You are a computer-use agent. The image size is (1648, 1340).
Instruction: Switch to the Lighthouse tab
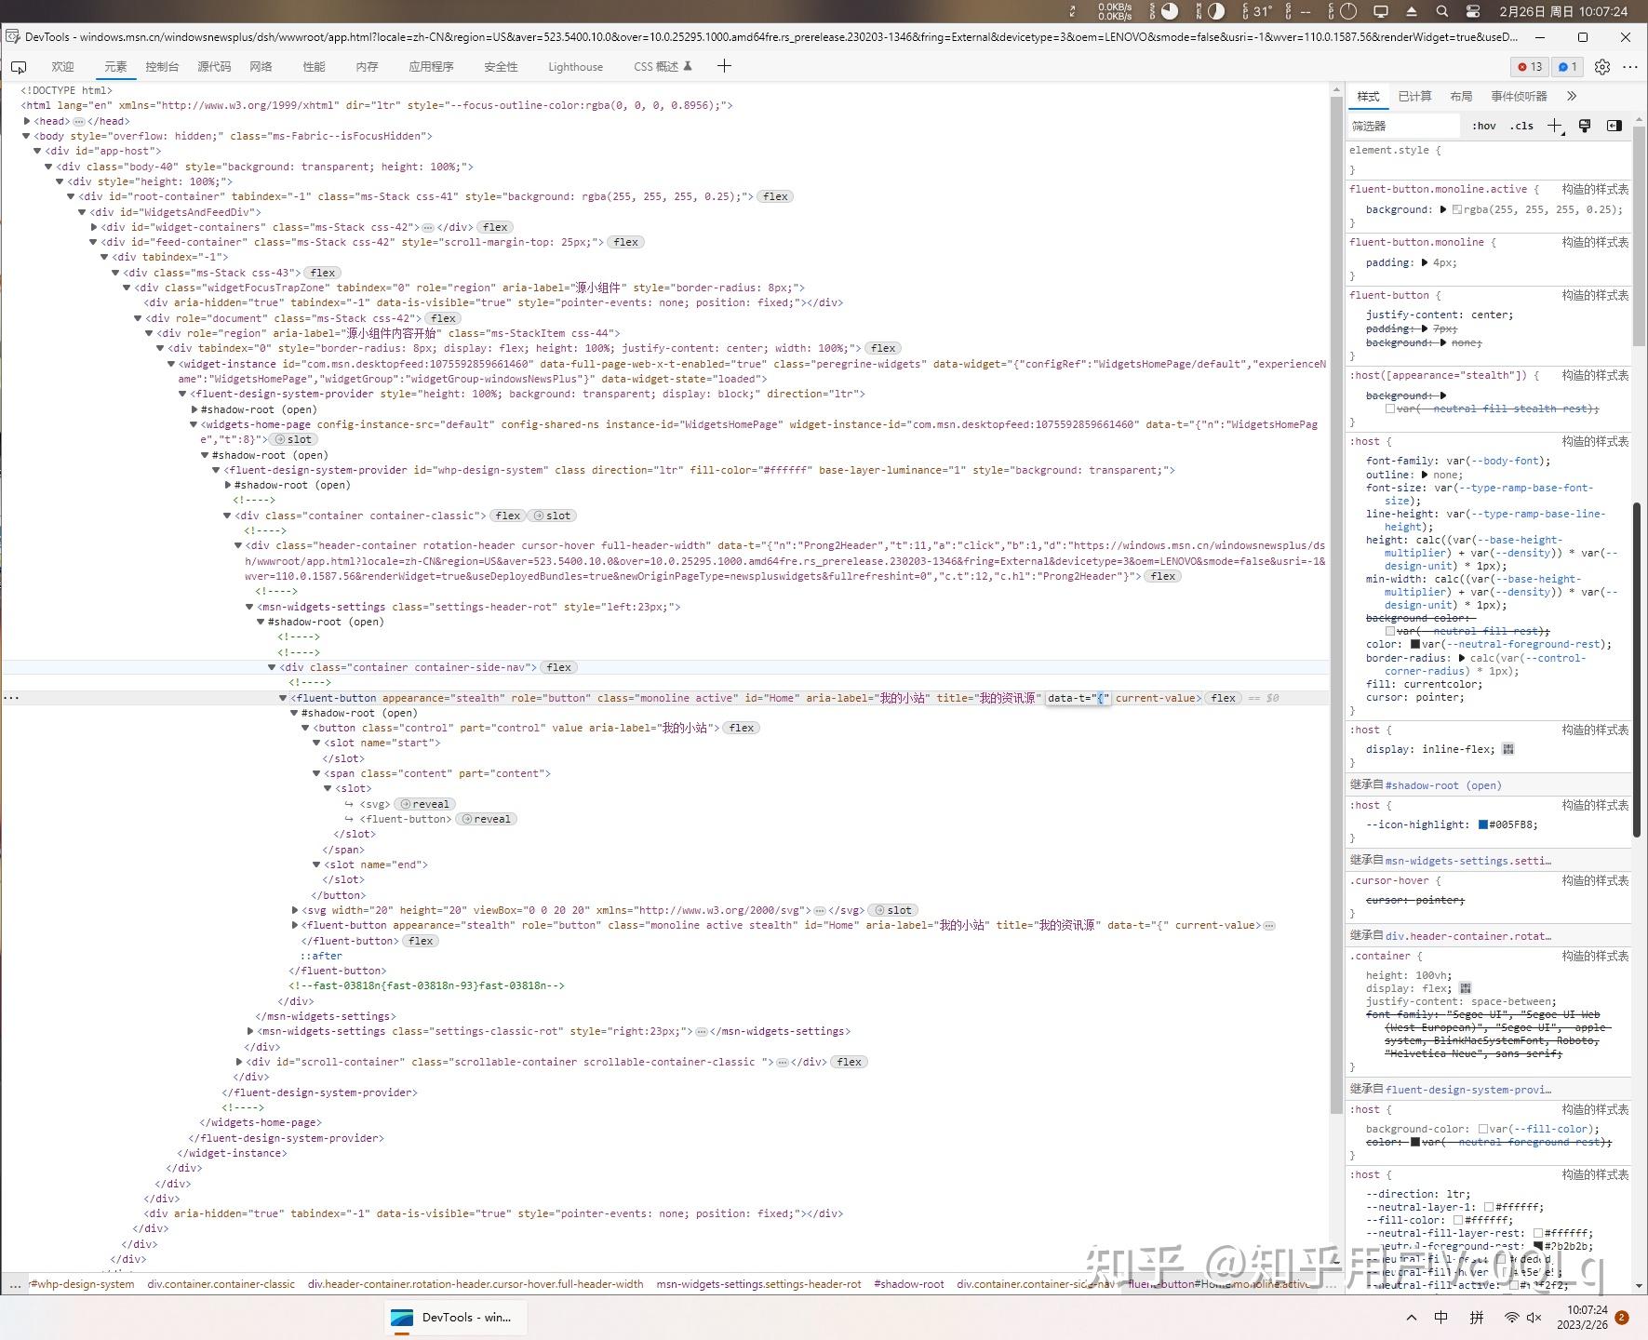[x=575, y=67]
